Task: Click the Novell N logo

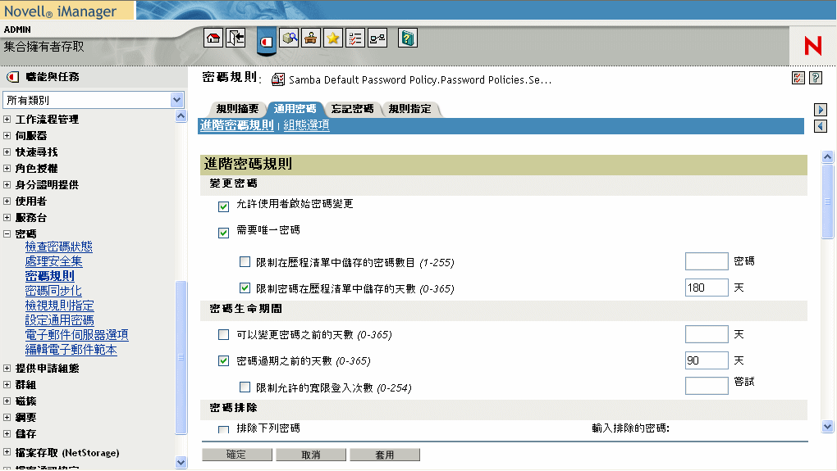Action: pos(813,46)
